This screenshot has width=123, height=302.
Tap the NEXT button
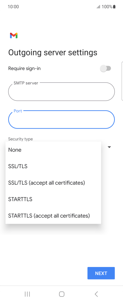pos(101,273)
